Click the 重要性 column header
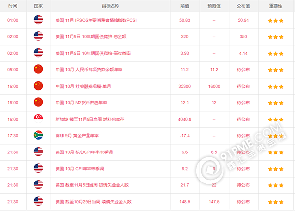Viewport: 295px width, 212px height. [275, 6]
